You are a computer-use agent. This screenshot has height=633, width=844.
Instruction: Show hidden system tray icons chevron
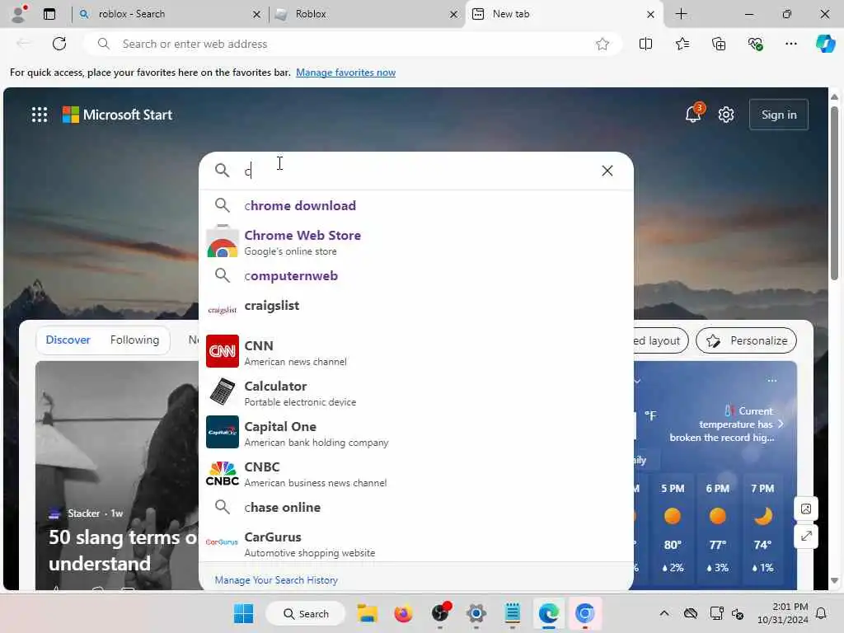[x=664, y=613]
